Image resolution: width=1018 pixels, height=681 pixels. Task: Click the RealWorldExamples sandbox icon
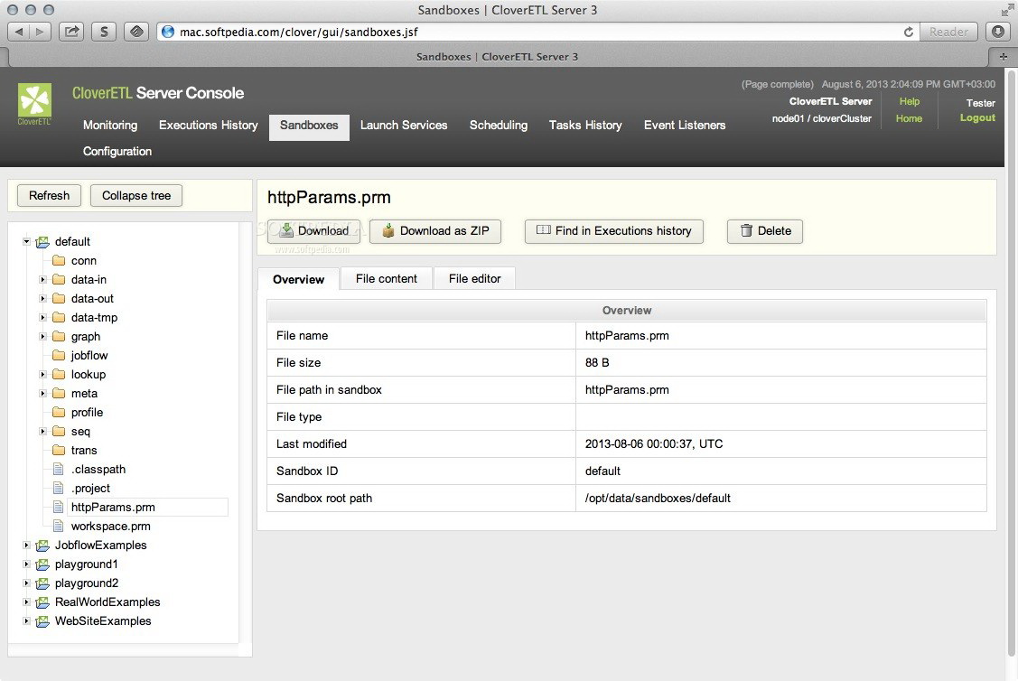[x=42, y=602]
